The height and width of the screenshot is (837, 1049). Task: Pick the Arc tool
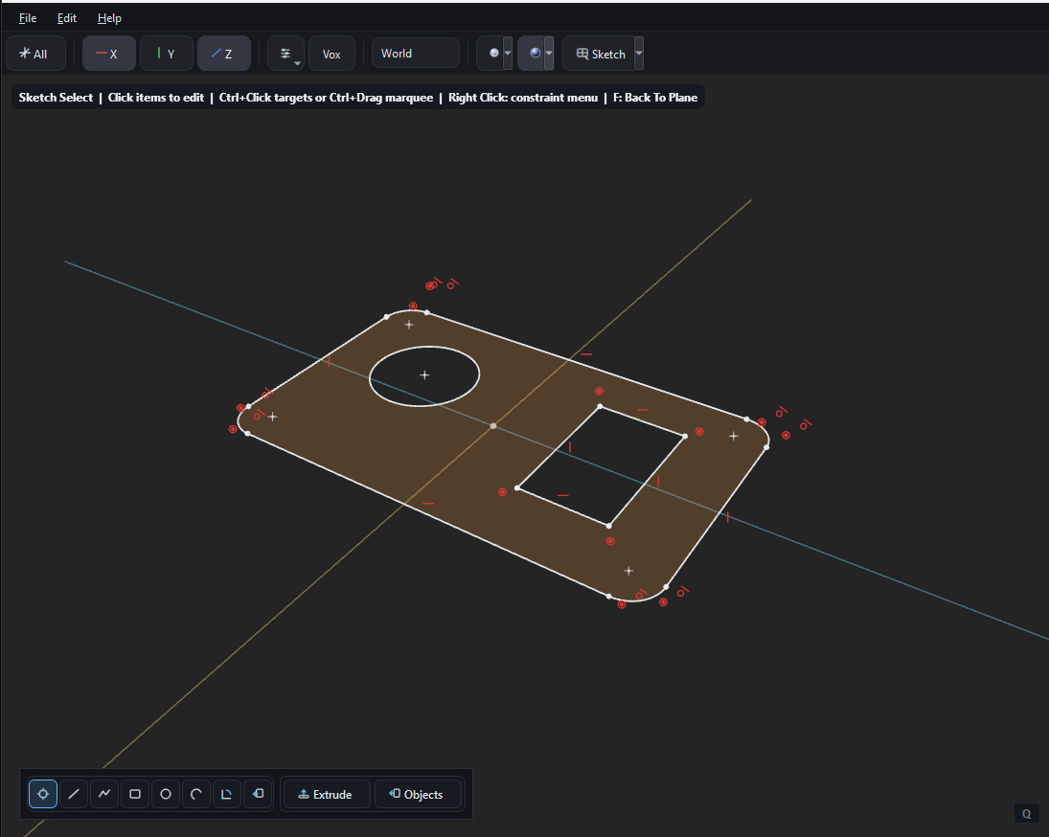point(195,794)
